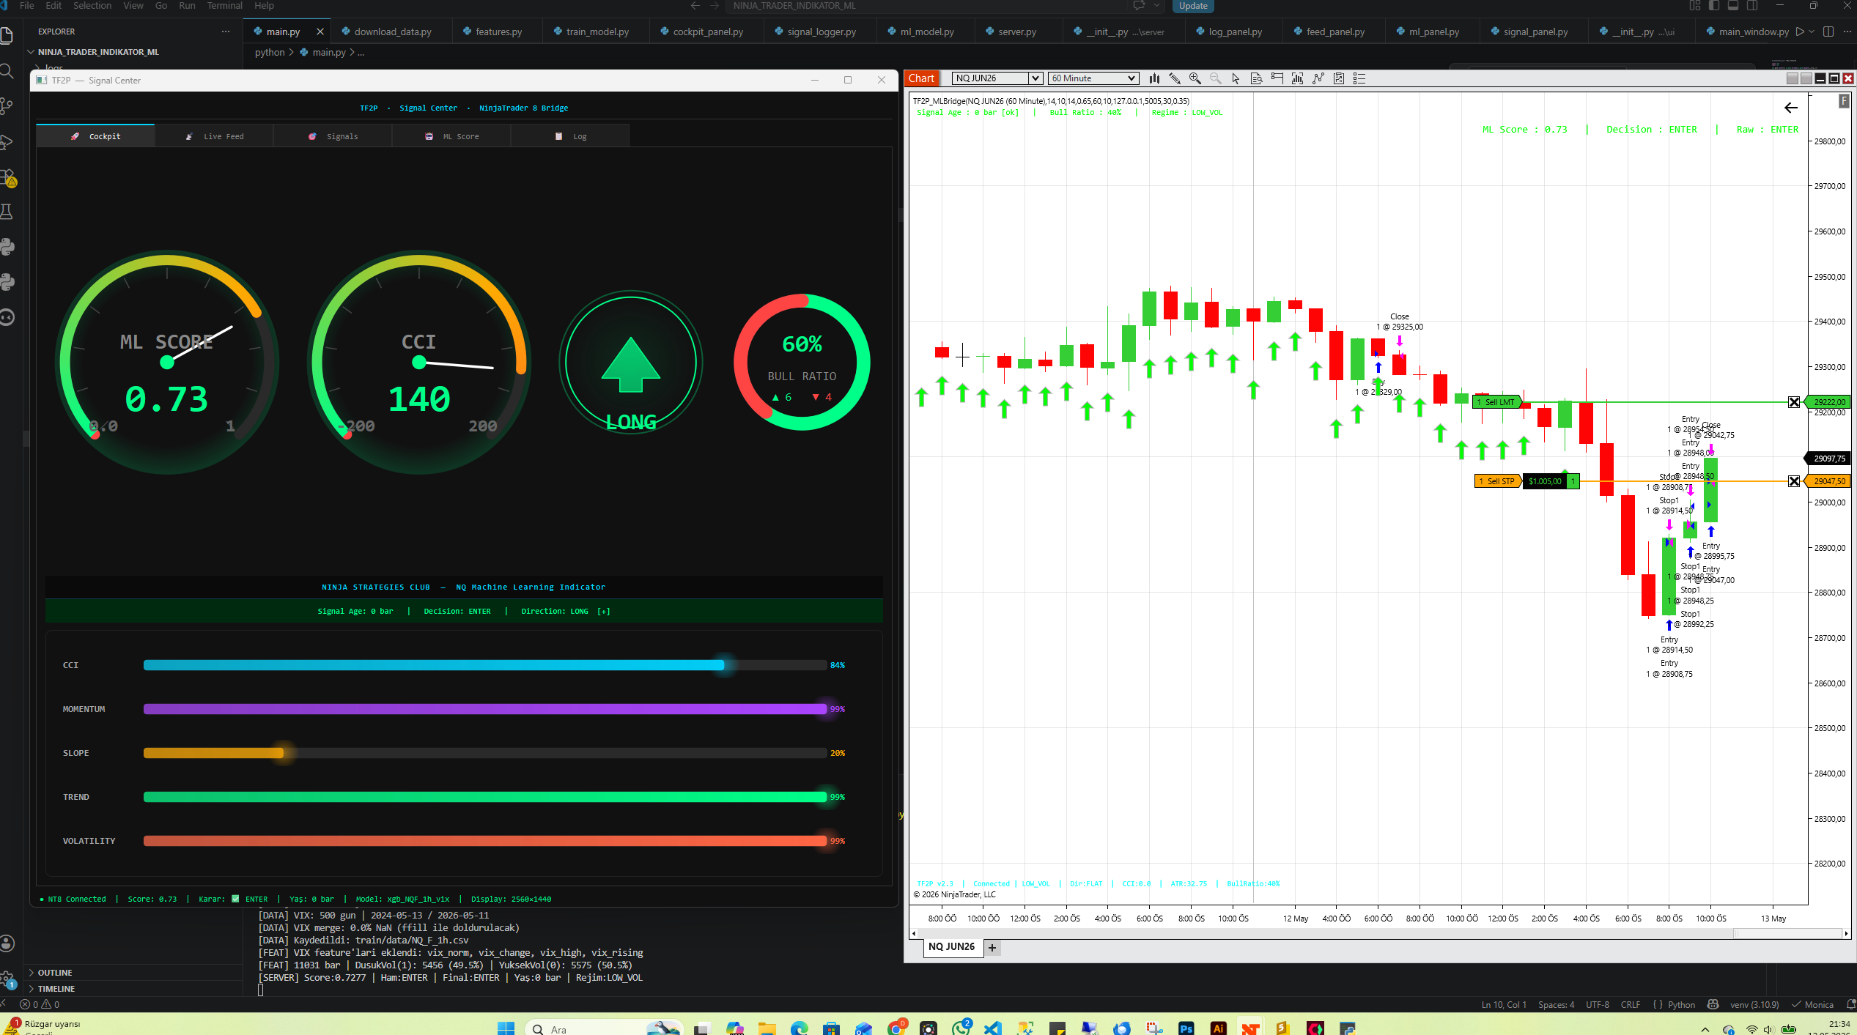Open Extensions view in activity bar
The height and width of the screenshot is (1035, 1857).
coord(8,177)
